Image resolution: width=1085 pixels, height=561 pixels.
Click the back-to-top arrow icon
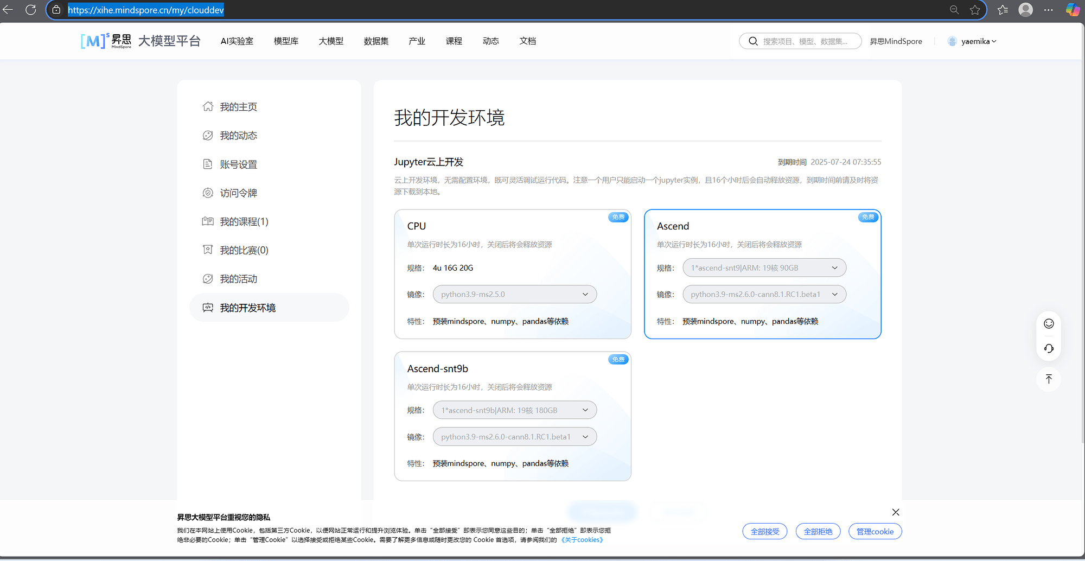1049,379
